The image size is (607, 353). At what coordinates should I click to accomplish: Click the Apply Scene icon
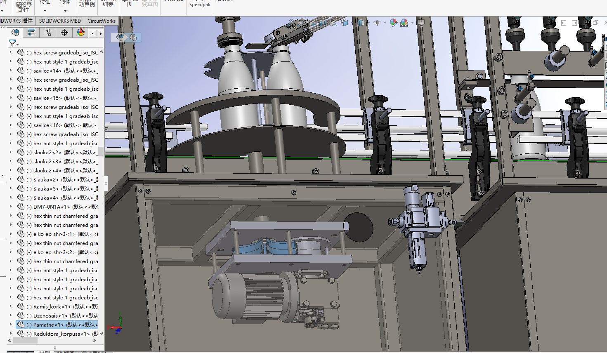(x=404, y=23)
